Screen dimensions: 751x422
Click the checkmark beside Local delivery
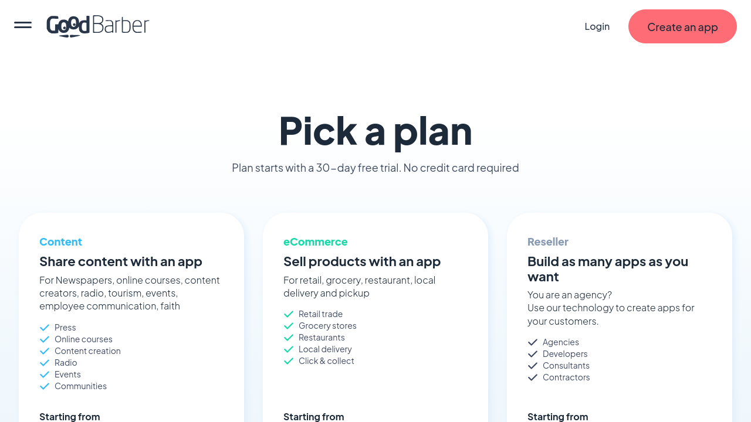pos(289,349)
